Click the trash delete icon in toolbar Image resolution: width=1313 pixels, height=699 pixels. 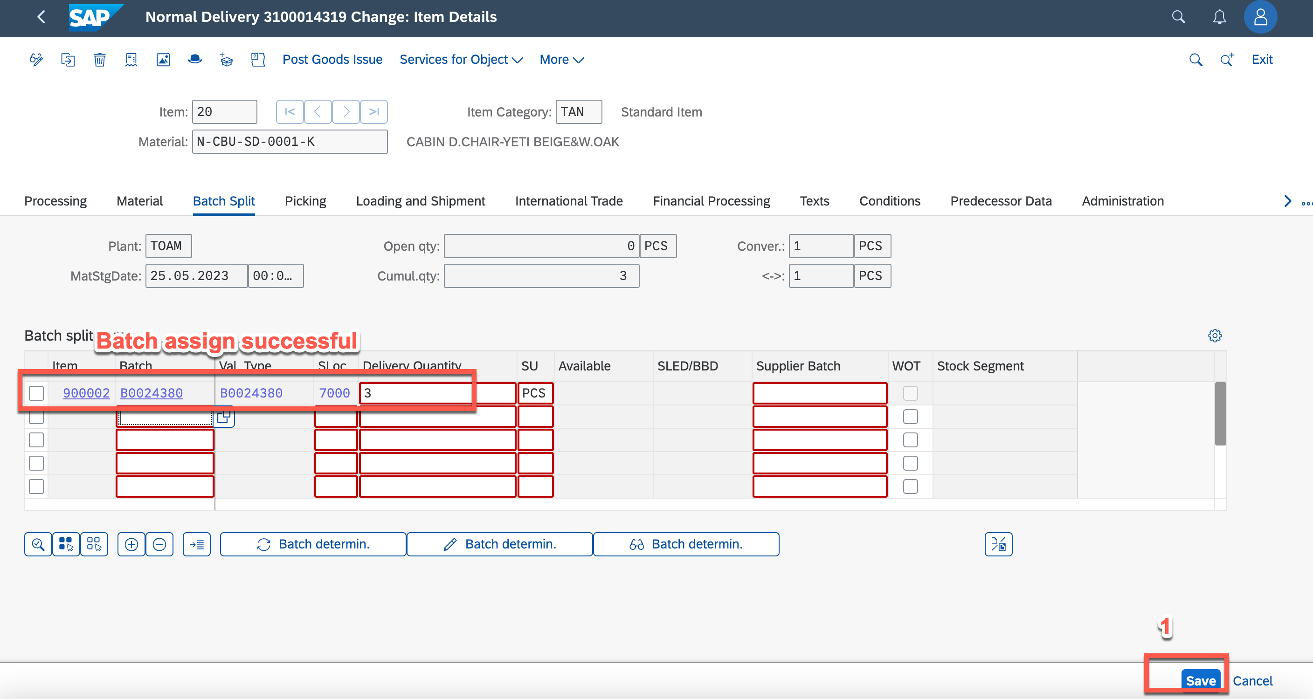pos(99,60)
